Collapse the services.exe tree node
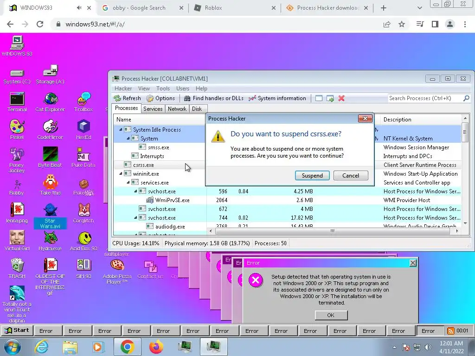The width and height of the screenshot is (475, 356). pyautogui.click(x=128, y=183)
